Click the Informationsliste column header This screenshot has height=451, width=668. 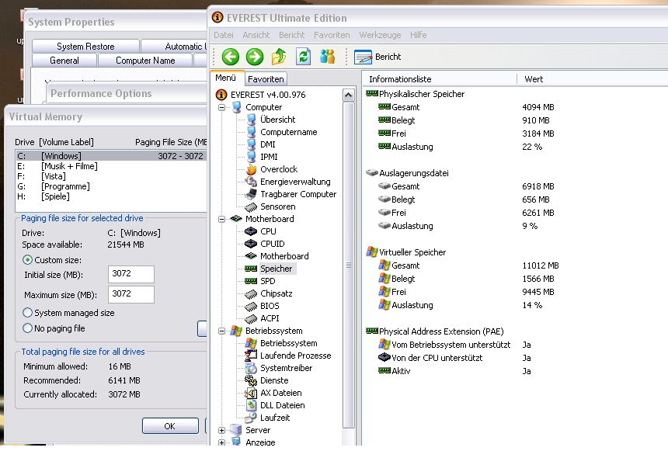point(439,79)
